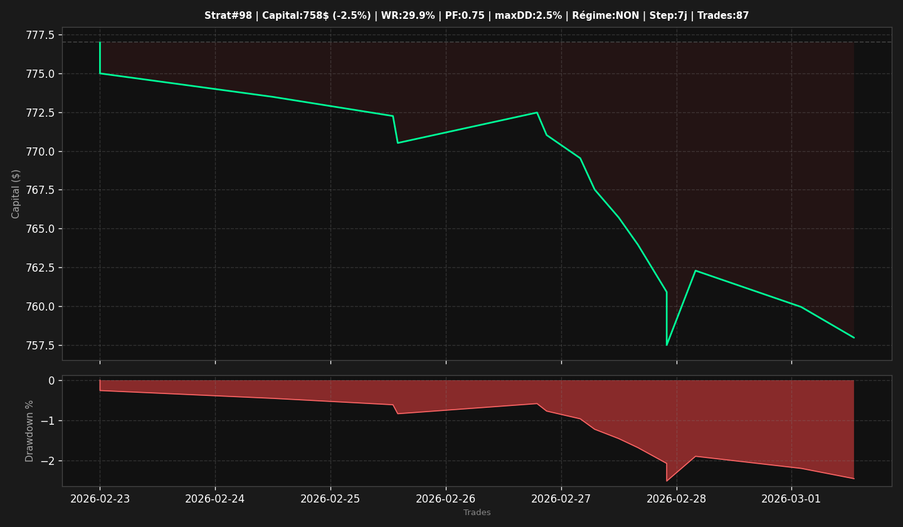The height and width of the screenshot is (527, 903).
Task: Click the 765.0 capital axis tick
Action: [x=40, y=229]
